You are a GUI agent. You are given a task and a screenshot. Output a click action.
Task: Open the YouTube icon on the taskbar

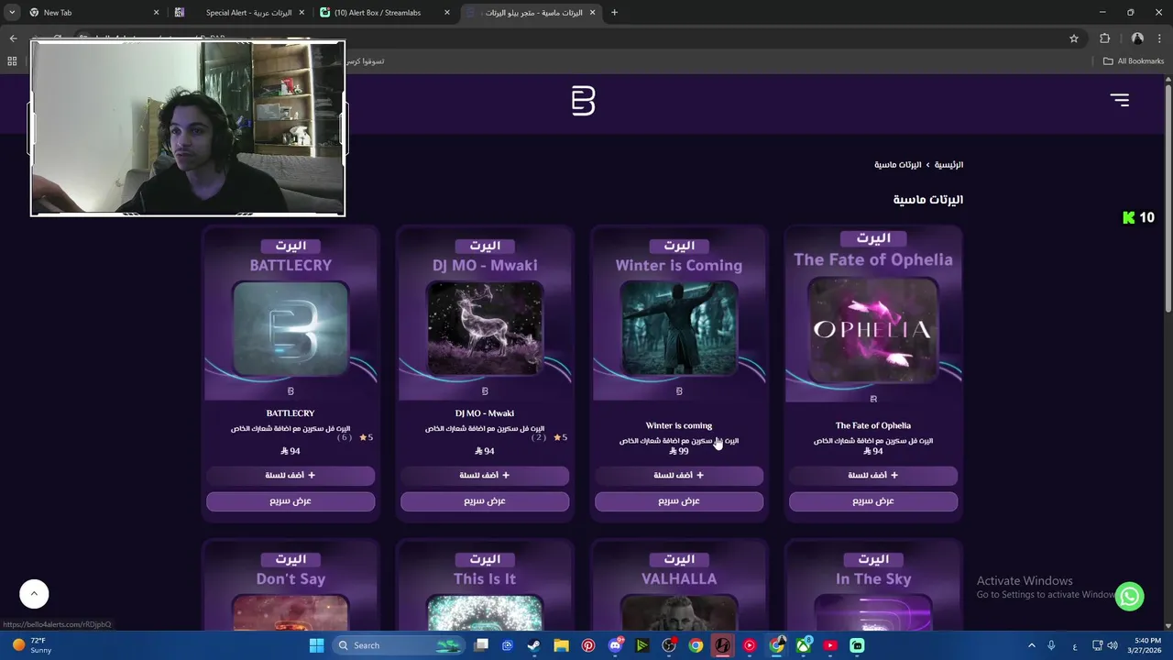(830, 645)
